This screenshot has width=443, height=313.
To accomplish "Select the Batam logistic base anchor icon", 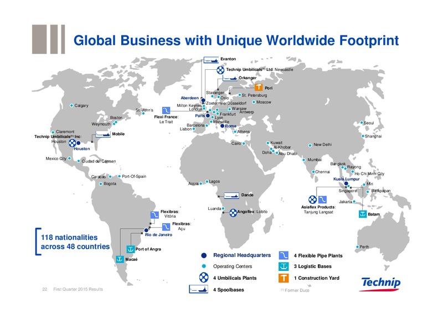I will (x=363, y=214).
